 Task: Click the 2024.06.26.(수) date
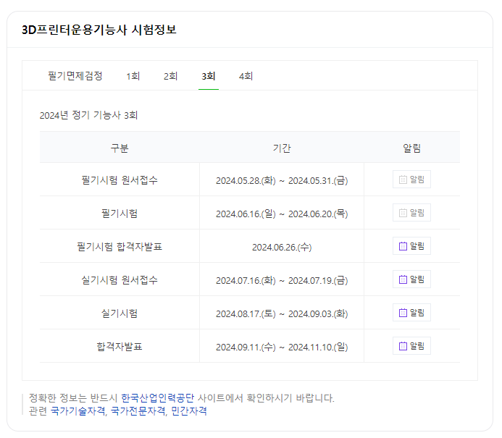(282, 248)
